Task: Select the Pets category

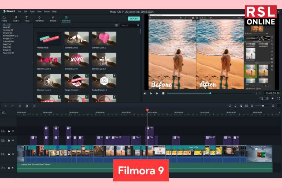Action: coord(7,47)
